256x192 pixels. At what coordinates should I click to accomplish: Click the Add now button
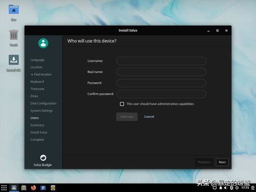(127, 117)
